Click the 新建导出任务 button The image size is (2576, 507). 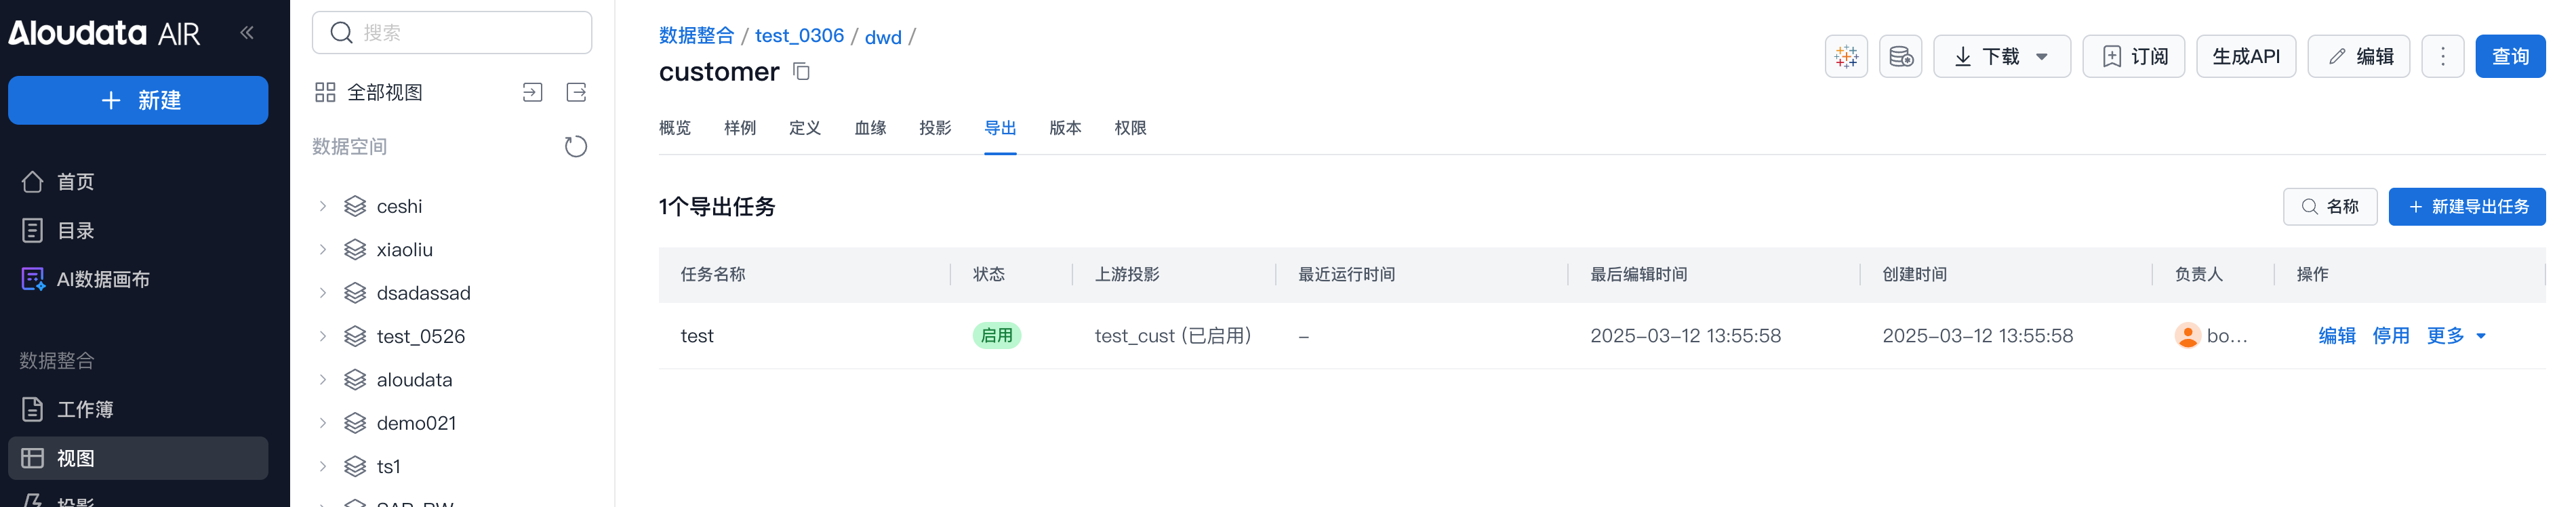click(x=2466, y=207)
